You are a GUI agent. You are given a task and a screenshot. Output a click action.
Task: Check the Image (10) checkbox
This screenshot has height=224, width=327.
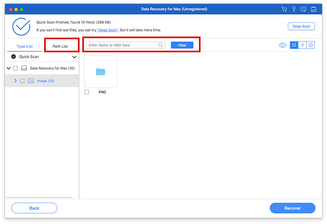pyautogui.click(x=22, y=81)
